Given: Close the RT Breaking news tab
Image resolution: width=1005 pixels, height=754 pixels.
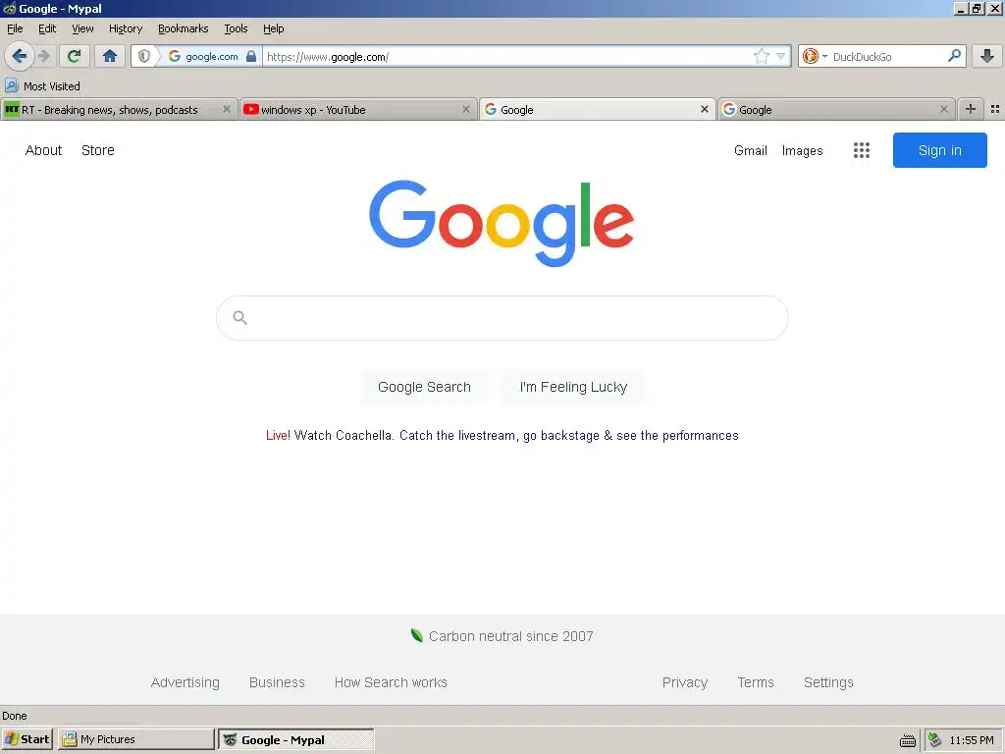Looking at the screenshot, I should [x=227, y=110].
